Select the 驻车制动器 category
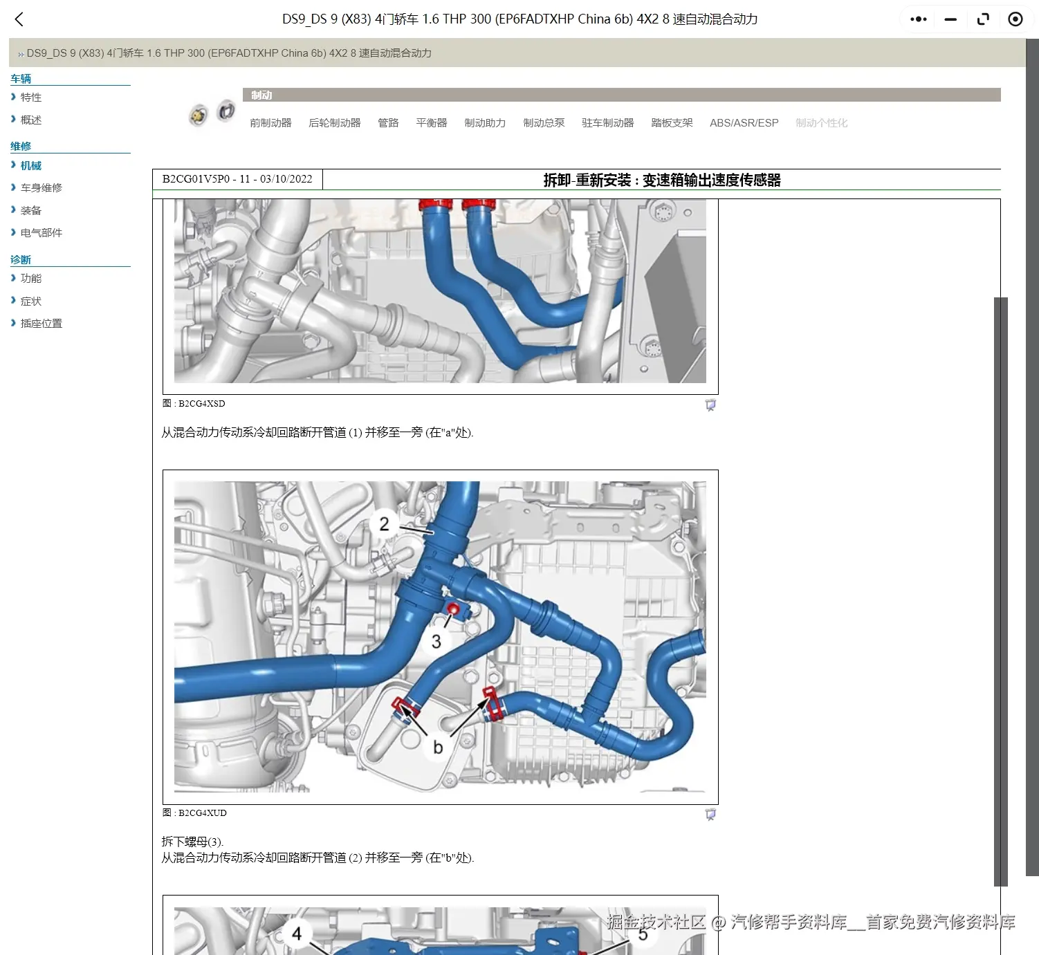Viewport: 1039px width, 955px height. click(x=607, y=122)
